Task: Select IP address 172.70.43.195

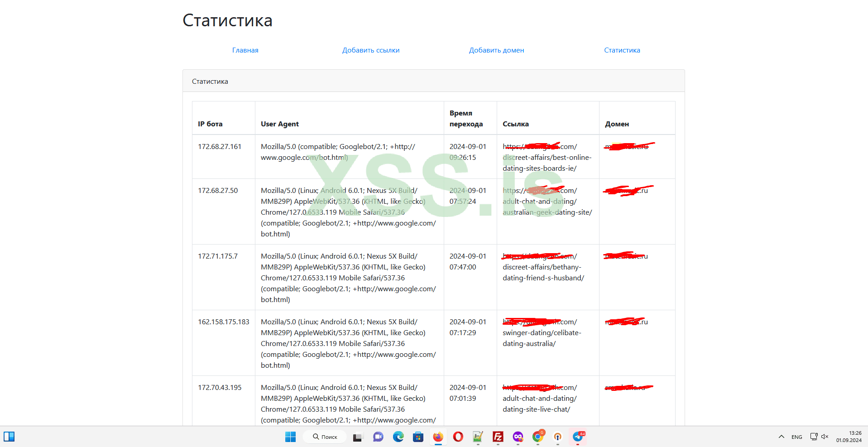Action: tap(220, 388)
